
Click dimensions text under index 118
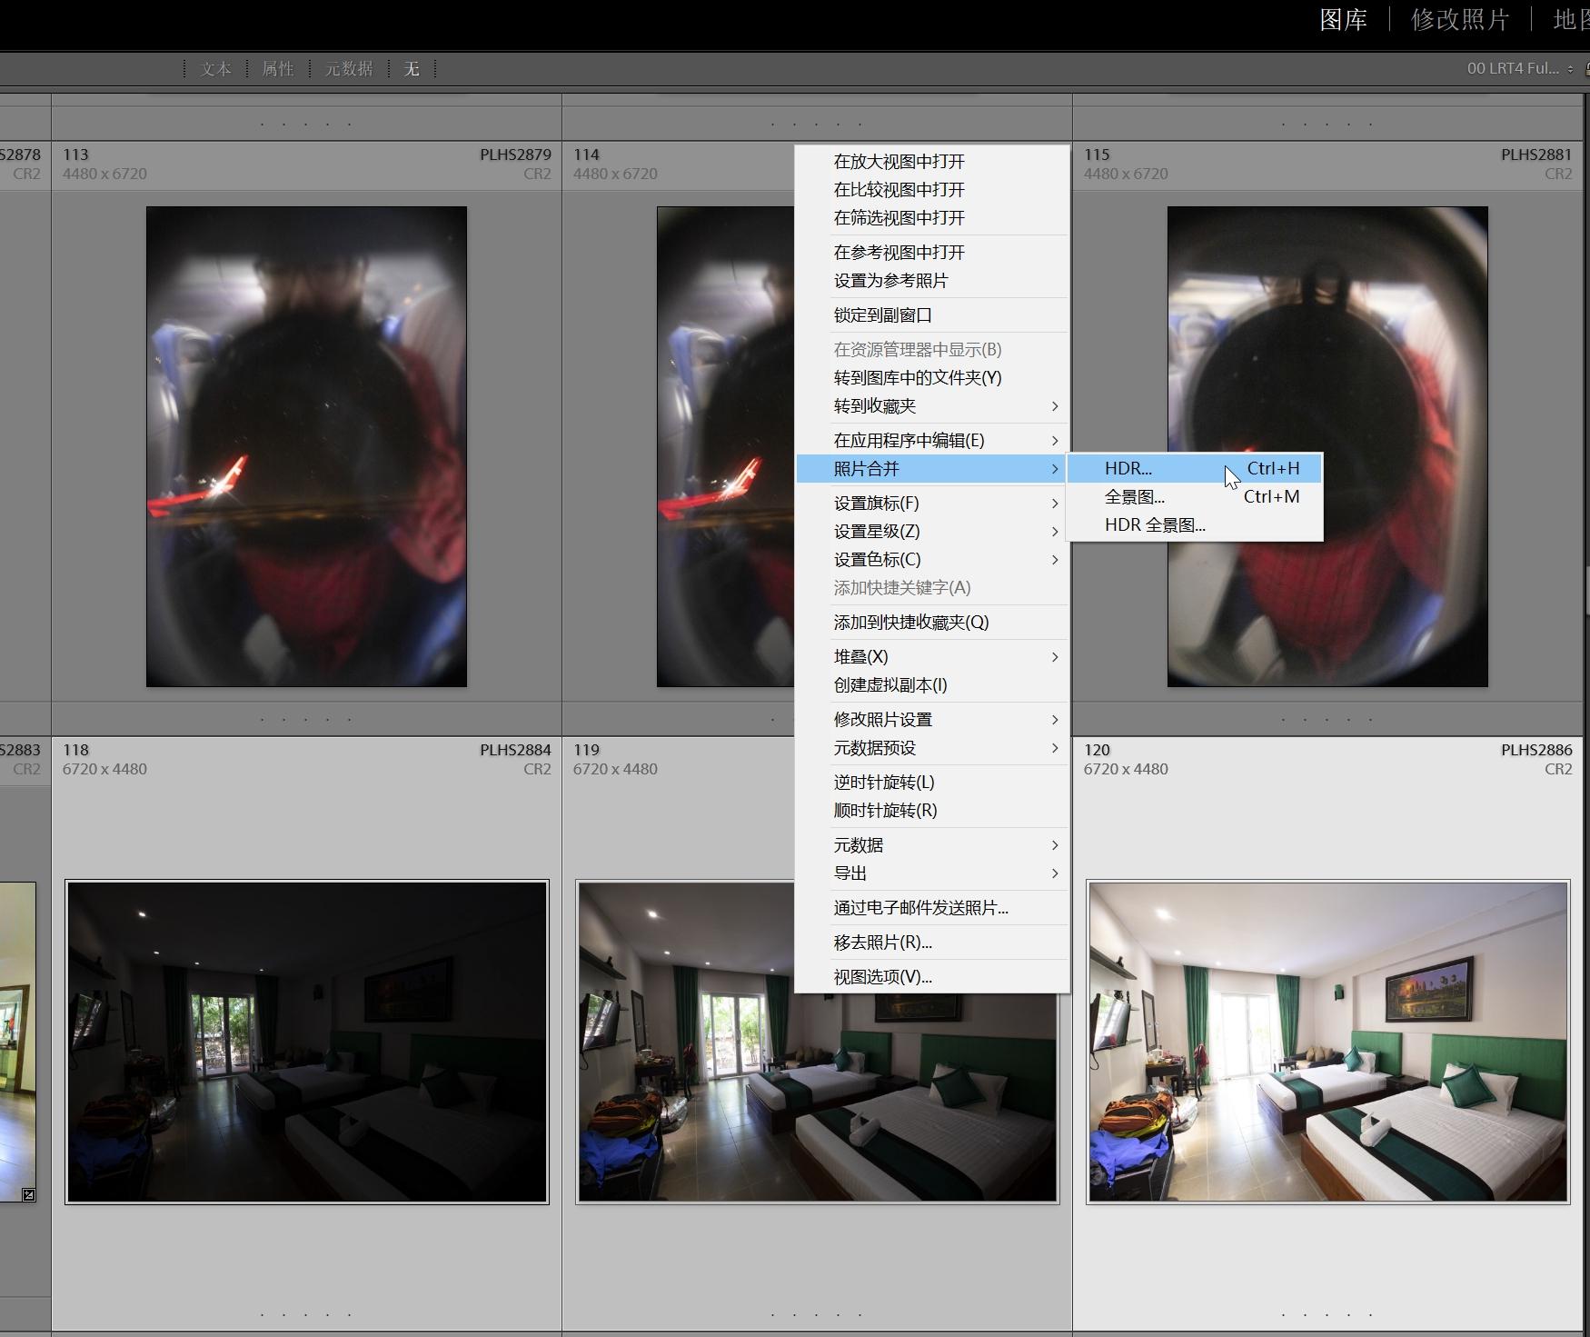tap(104, 769)
